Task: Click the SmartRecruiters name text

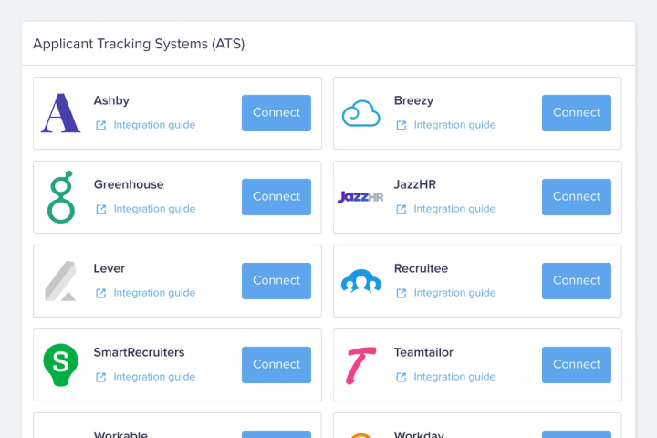Action: [x=139, y=352]
